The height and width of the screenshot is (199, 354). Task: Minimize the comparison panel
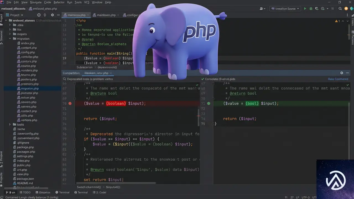[348, 73]
